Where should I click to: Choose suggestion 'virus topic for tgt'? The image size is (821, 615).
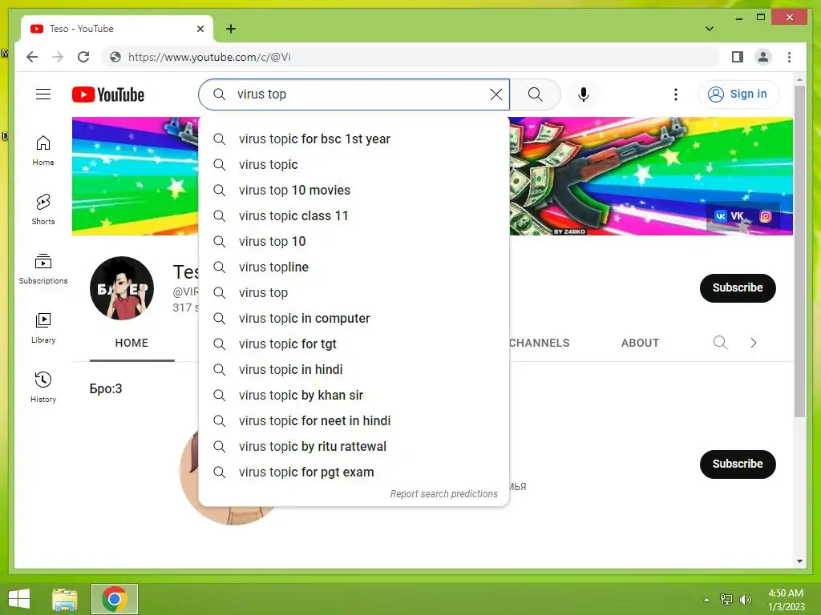pyautogui.click(x=354, y=344)
